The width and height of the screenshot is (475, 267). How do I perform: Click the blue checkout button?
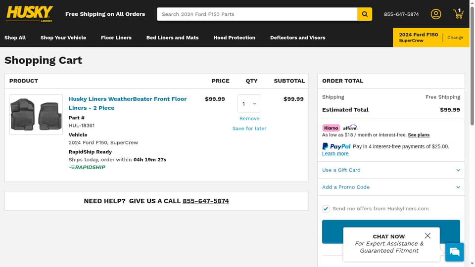pos(391,231)
